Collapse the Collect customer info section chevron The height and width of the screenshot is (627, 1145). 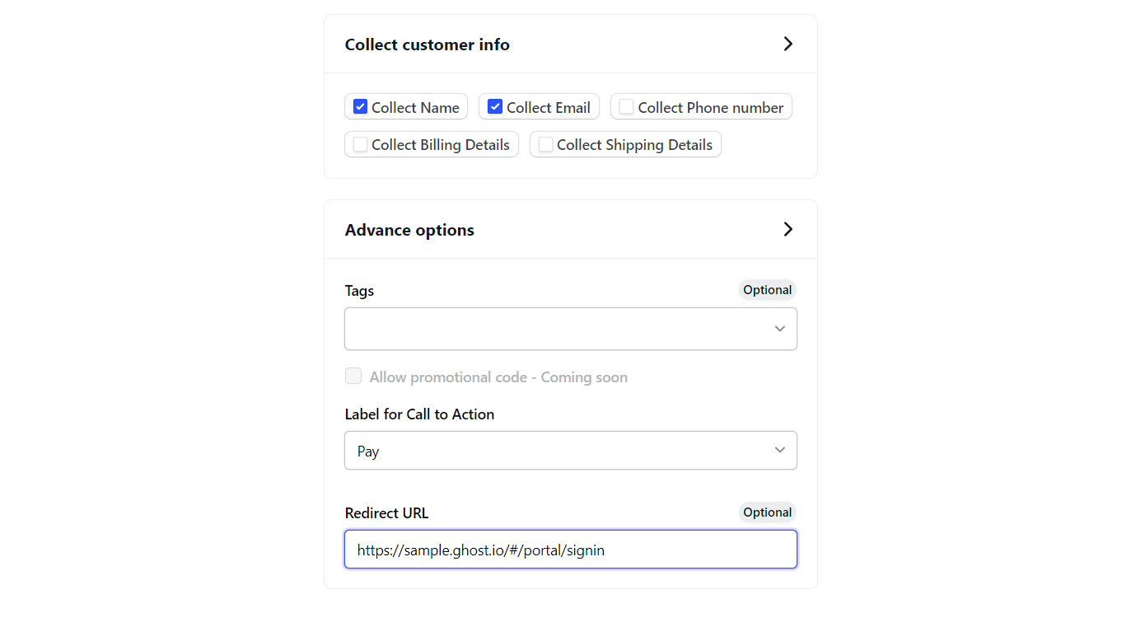click(x=788, y=44)
